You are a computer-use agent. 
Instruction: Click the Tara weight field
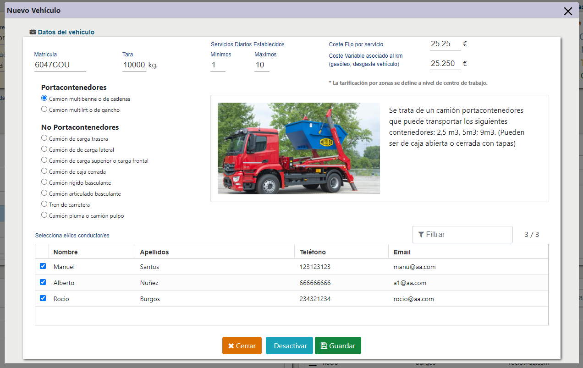click(x=134, y=65)
